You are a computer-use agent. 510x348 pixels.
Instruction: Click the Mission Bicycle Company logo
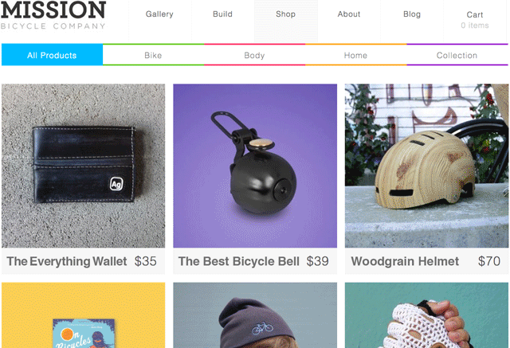pyautogui.click(x=53, y=15)
